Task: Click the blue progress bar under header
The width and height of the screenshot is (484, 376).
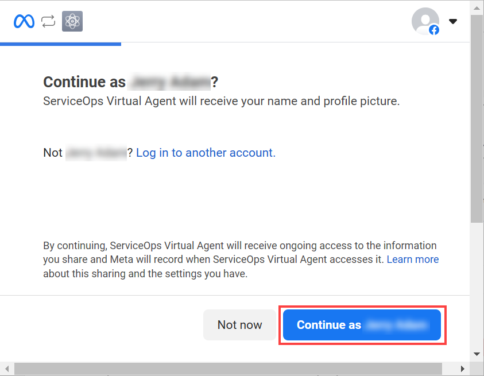Action: pos(60,44)
